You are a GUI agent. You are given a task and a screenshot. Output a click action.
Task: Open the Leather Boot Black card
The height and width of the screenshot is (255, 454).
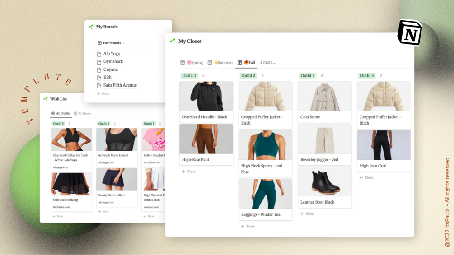click(x=324, y=187)
